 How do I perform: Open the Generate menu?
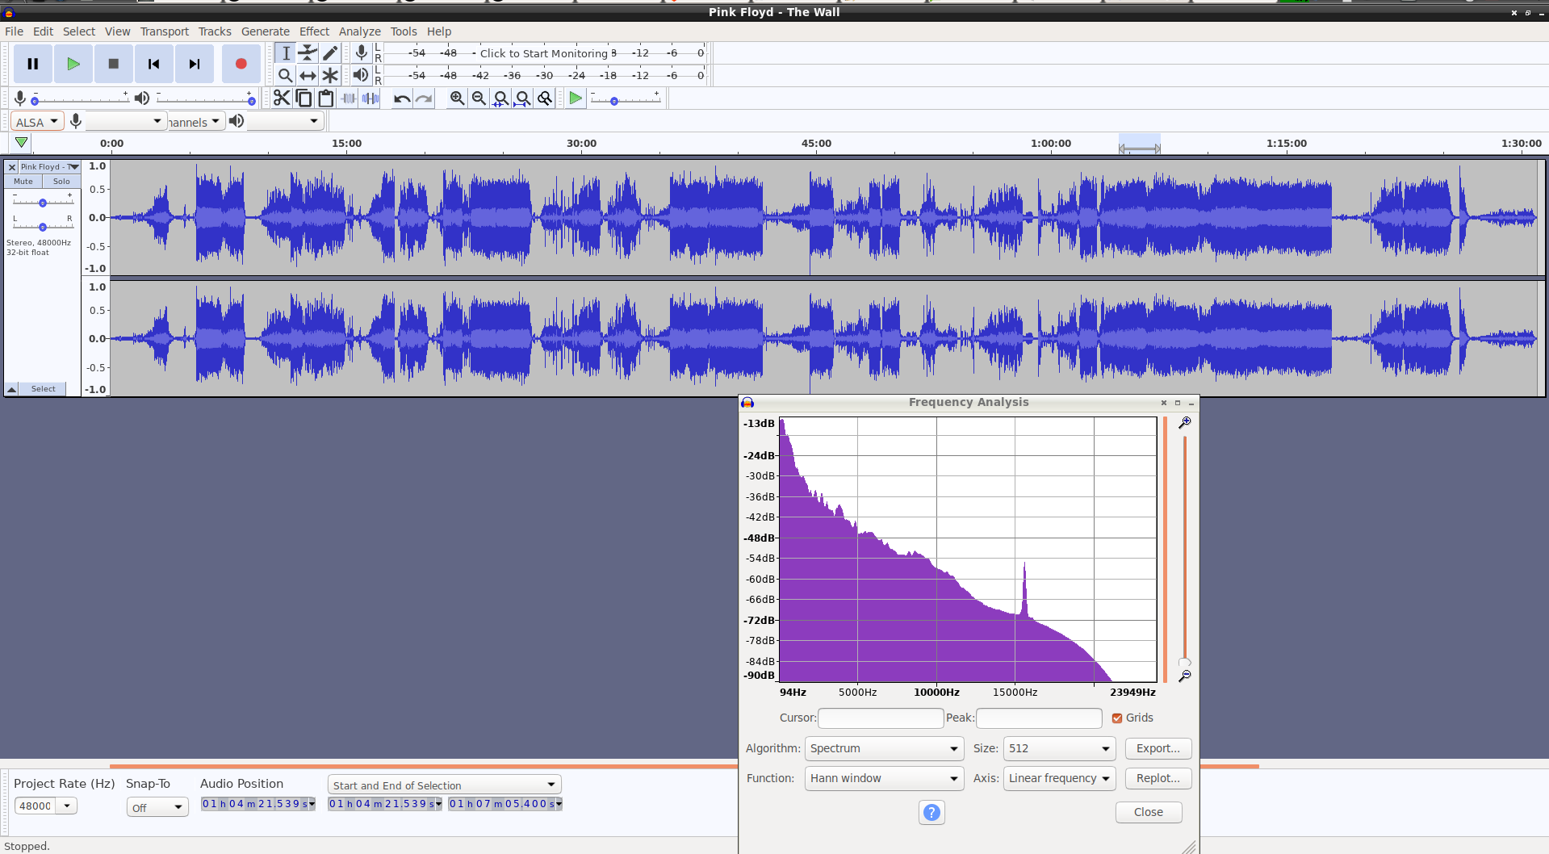pos(266,31)
